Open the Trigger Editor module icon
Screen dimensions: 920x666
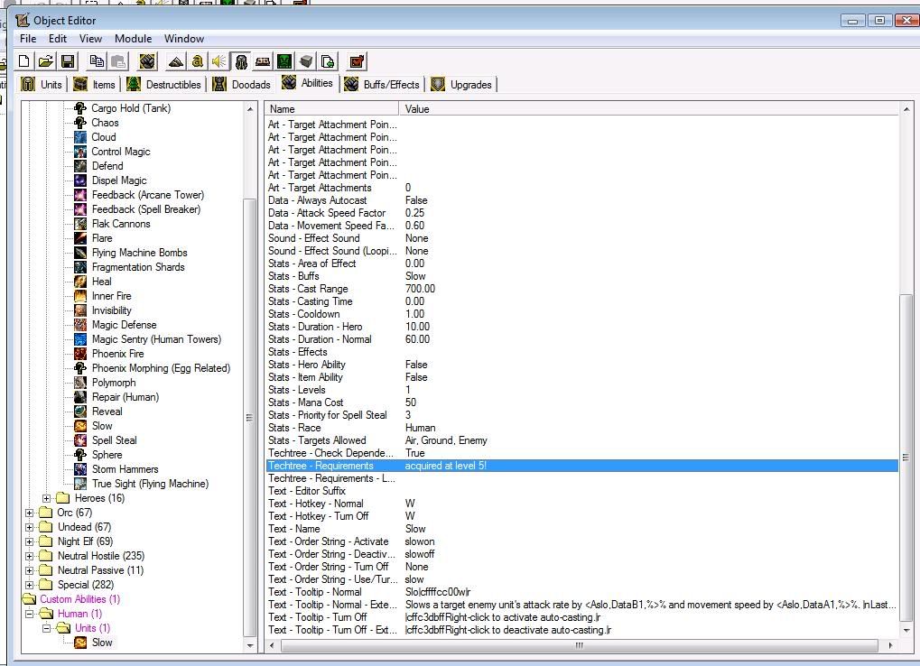click(197, 61)
